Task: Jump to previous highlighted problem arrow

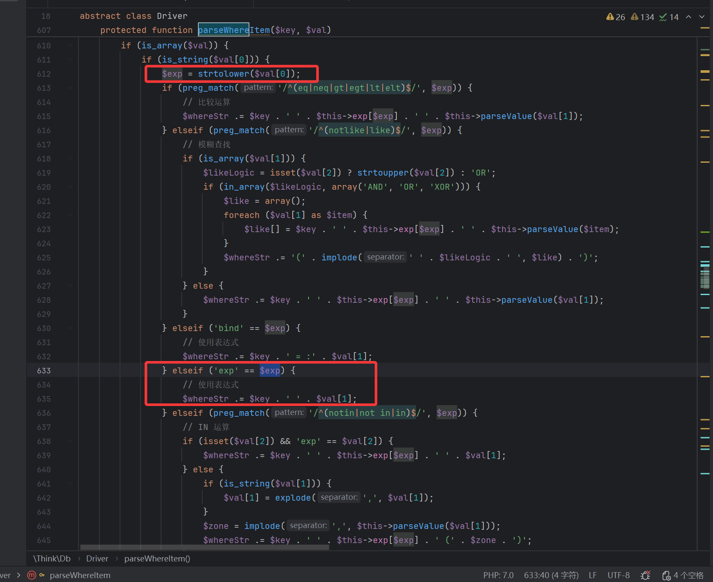Action: [x=689, y=17]
